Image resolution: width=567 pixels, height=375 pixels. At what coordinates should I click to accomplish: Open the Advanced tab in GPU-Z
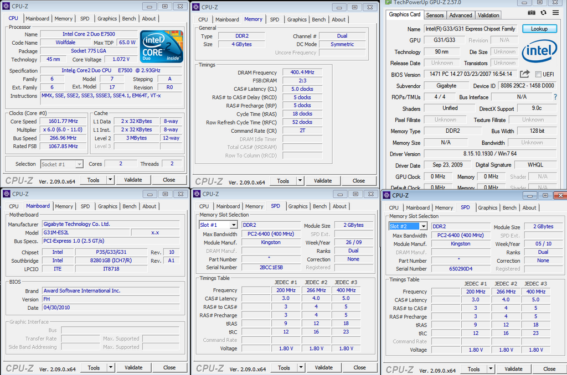(460, 15)
